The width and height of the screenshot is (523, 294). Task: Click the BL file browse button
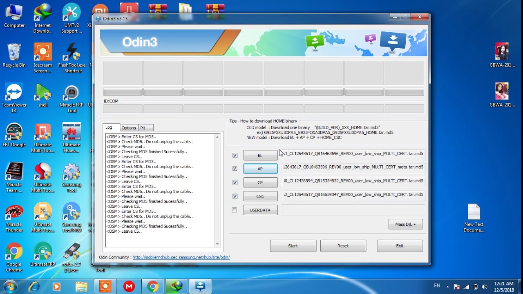260,155
